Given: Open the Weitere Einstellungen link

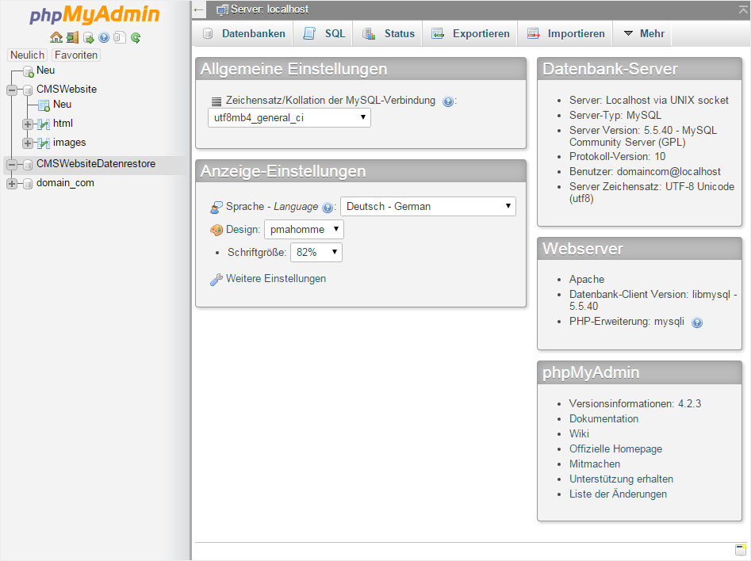Looking at the screenshot, I should [x=276, y=279].
